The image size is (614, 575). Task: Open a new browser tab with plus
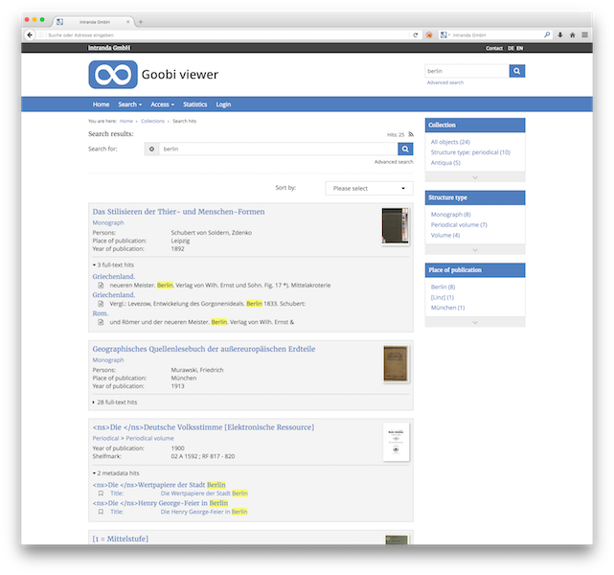[x=141, y=22]
